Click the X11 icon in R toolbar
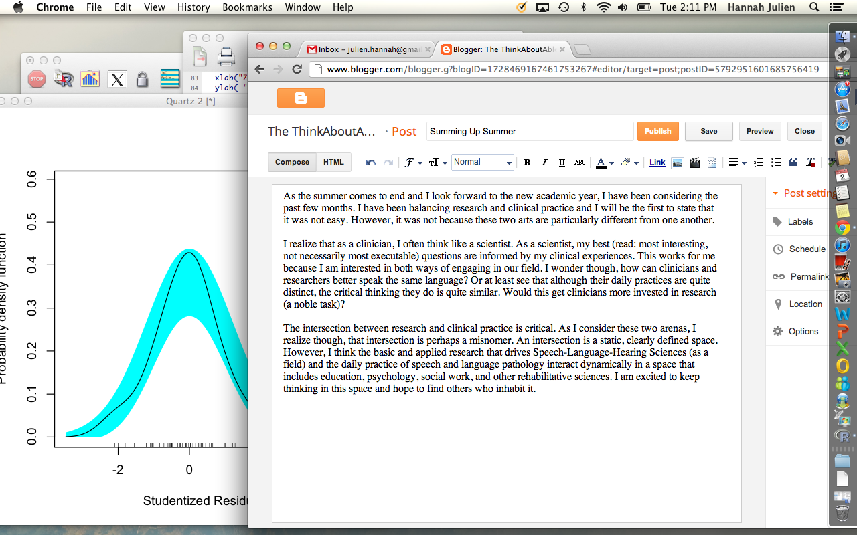857x535 pixels. [x=117, y=80]
